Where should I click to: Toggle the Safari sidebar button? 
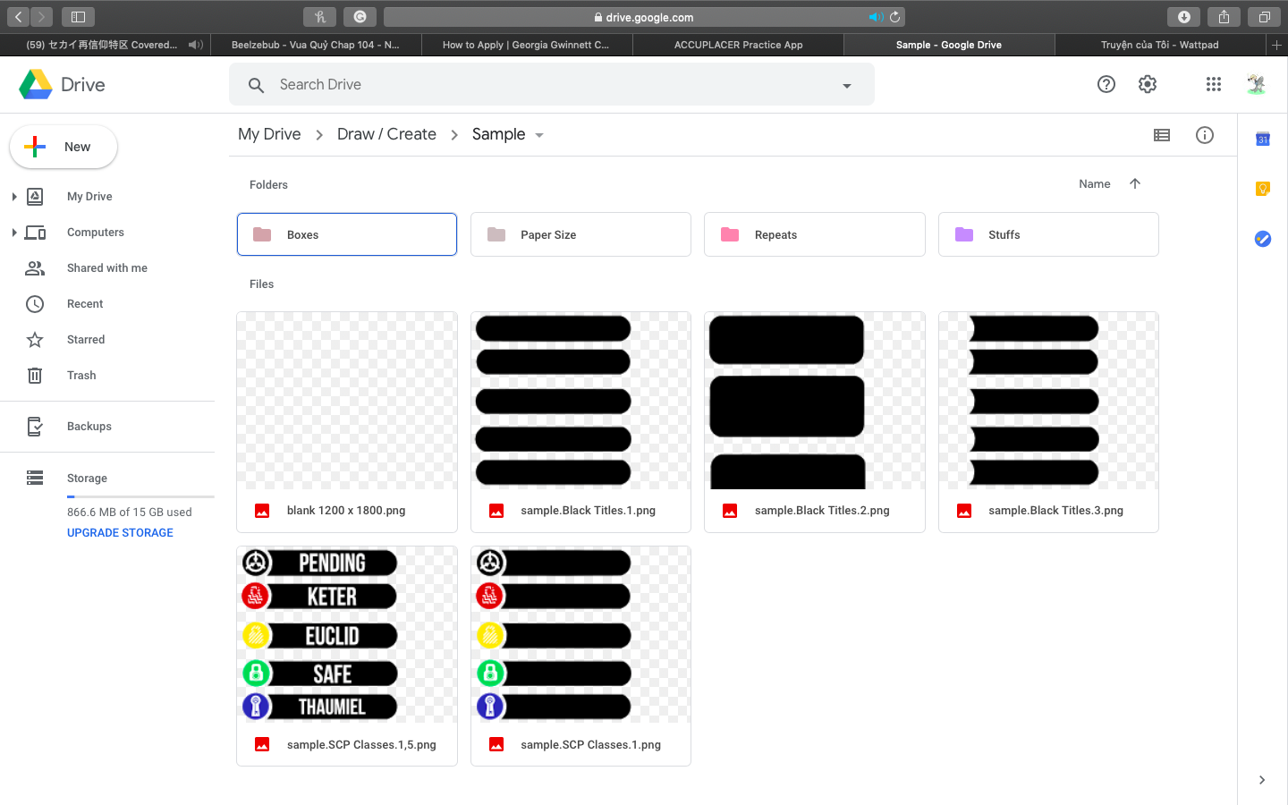tap(78, 17)
